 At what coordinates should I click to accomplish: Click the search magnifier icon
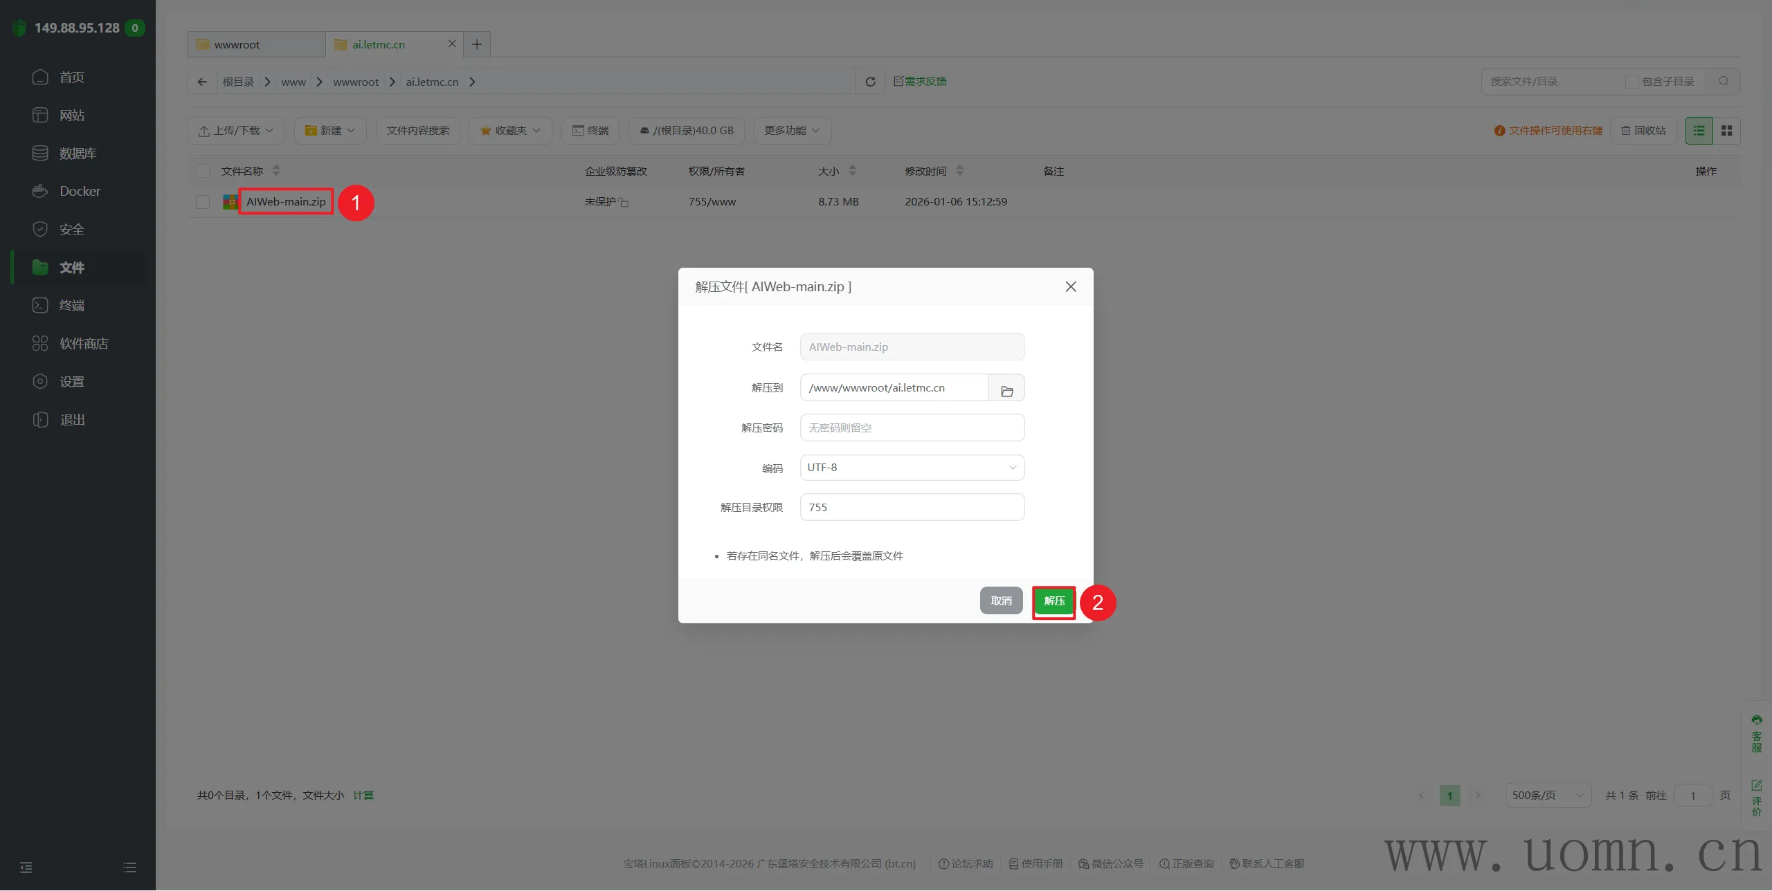tap(1723, 82)
